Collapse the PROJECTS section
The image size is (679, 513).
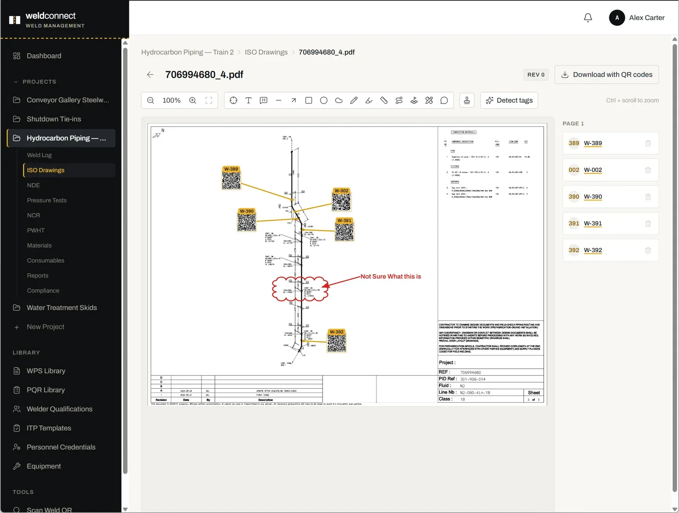pyautogui.click(x=35, y=82)
